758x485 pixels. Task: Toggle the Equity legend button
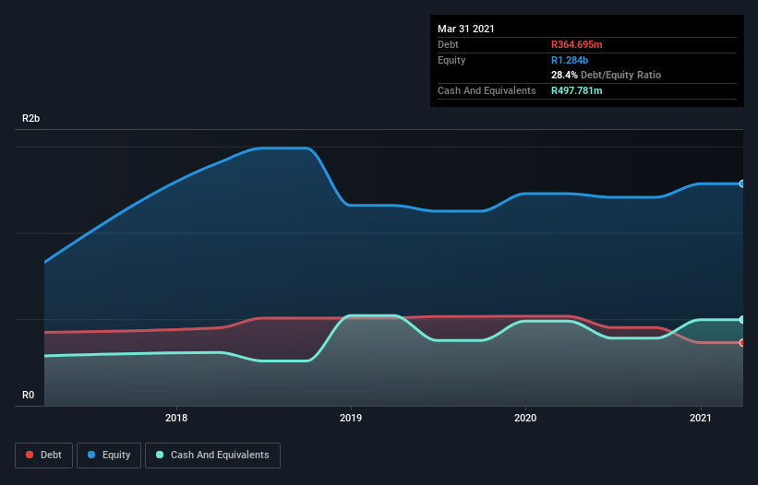click(109, 455)
